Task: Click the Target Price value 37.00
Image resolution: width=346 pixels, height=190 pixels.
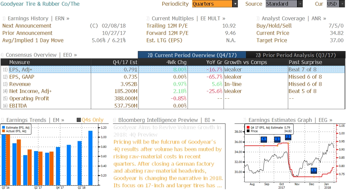Action: pyautogui.click(x=337, y=40)
